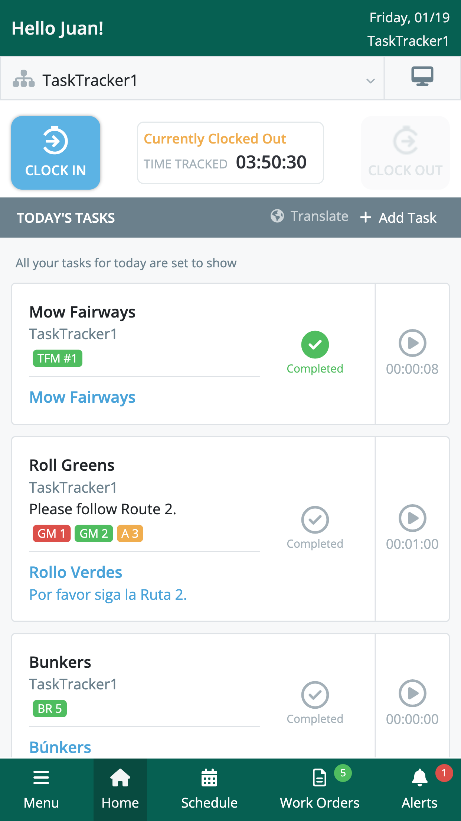Click the plus icon beside Add Task

(366, 217)
